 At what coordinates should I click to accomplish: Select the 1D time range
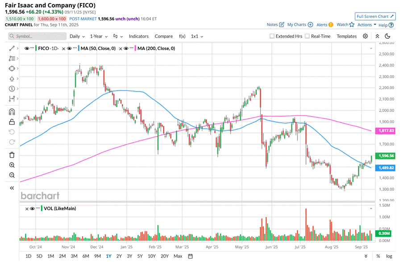pos(28,256)
